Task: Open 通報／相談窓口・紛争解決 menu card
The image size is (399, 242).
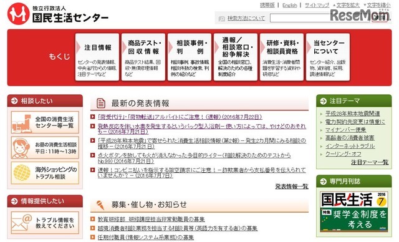Action: click(x=236, y=57)
